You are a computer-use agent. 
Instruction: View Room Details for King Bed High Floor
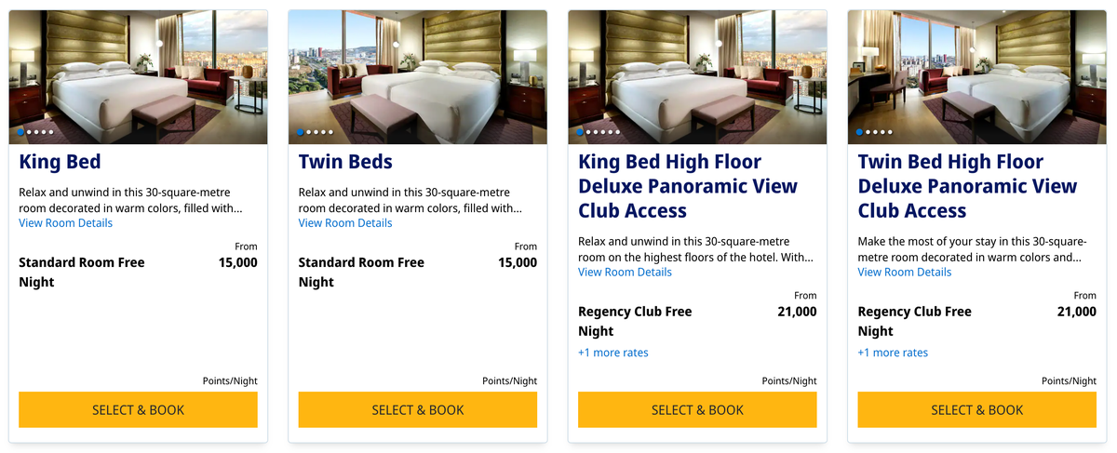pos(625,273)
